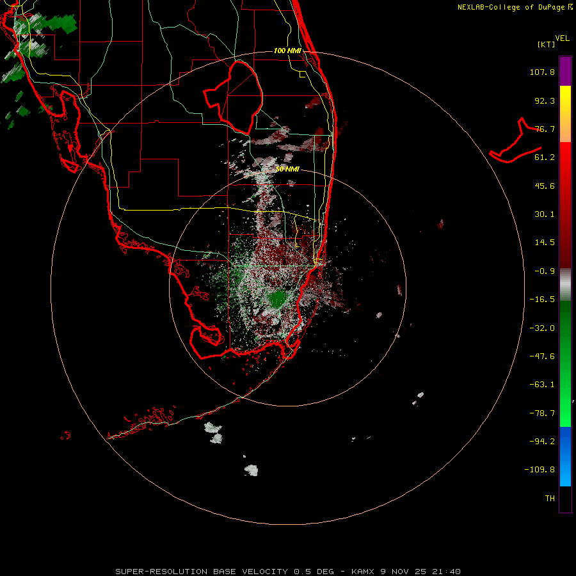Click the VEL legend title
The height and width of the screenshot is (576, 576).
coord(562,38)
